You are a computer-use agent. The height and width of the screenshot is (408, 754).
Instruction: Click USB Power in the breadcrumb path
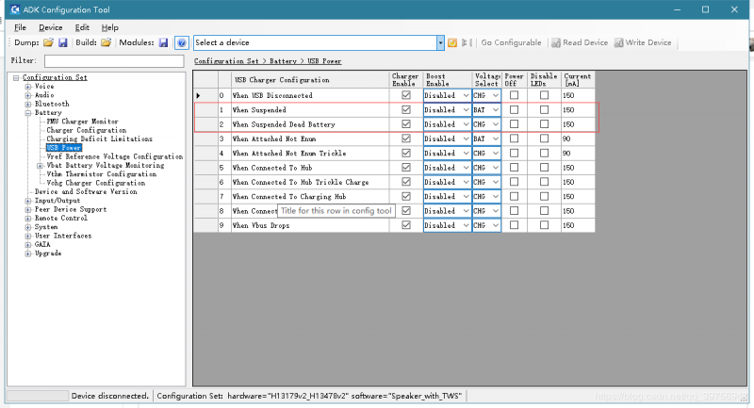pos(324,61)
